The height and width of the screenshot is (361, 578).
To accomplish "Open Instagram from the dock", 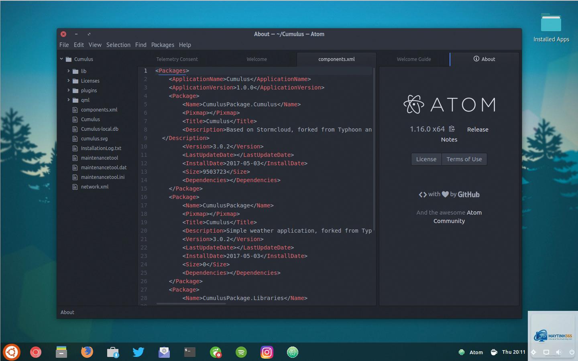I will (x=267, y=352).
